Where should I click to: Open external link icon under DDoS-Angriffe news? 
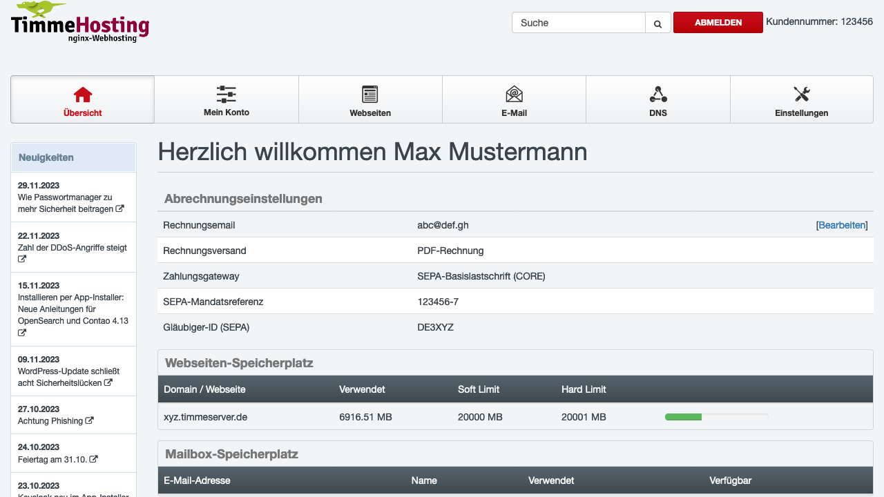[22, 260]
